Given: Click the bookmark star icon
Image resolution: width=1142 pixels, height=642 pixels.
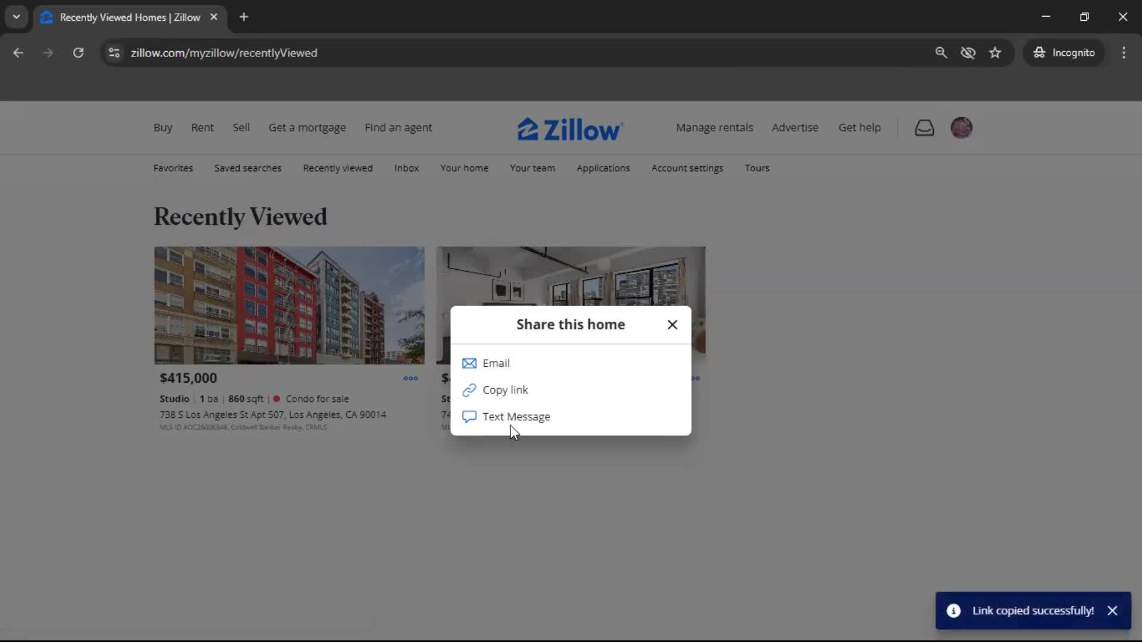Looking at the screenshot, I should tap(995, 52).
